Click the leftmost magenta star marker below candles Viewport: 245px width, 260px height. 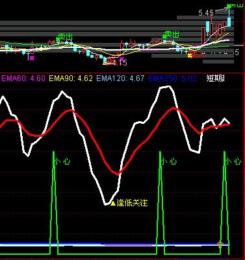32,58
